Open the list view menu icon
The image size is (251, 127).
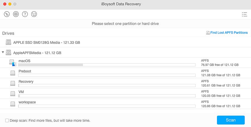(244, 14)
